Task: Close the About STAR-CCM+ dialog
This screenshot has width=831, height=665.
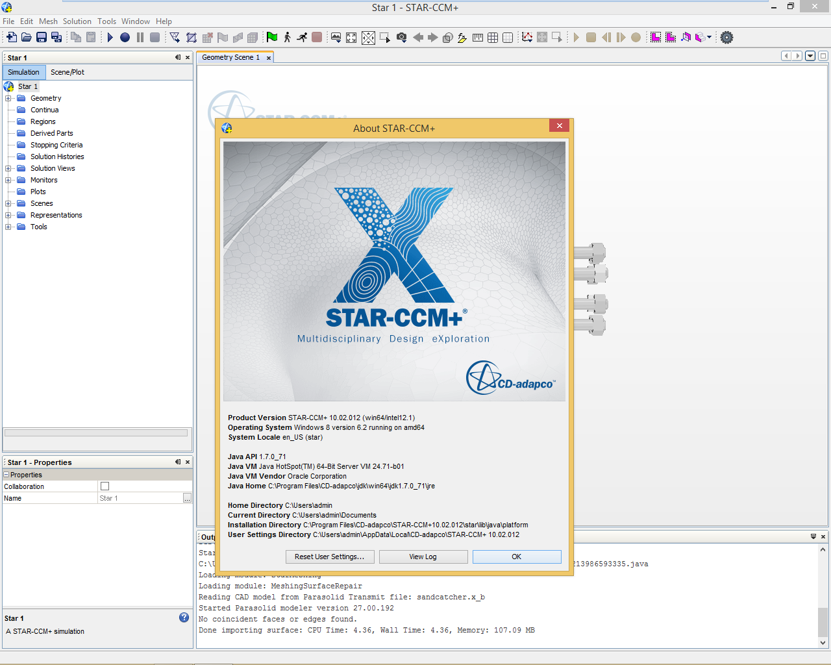Action: [559, 125]
